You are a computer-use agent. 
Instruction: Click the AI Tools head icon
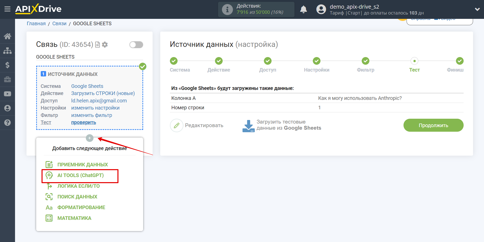[49, 175]
